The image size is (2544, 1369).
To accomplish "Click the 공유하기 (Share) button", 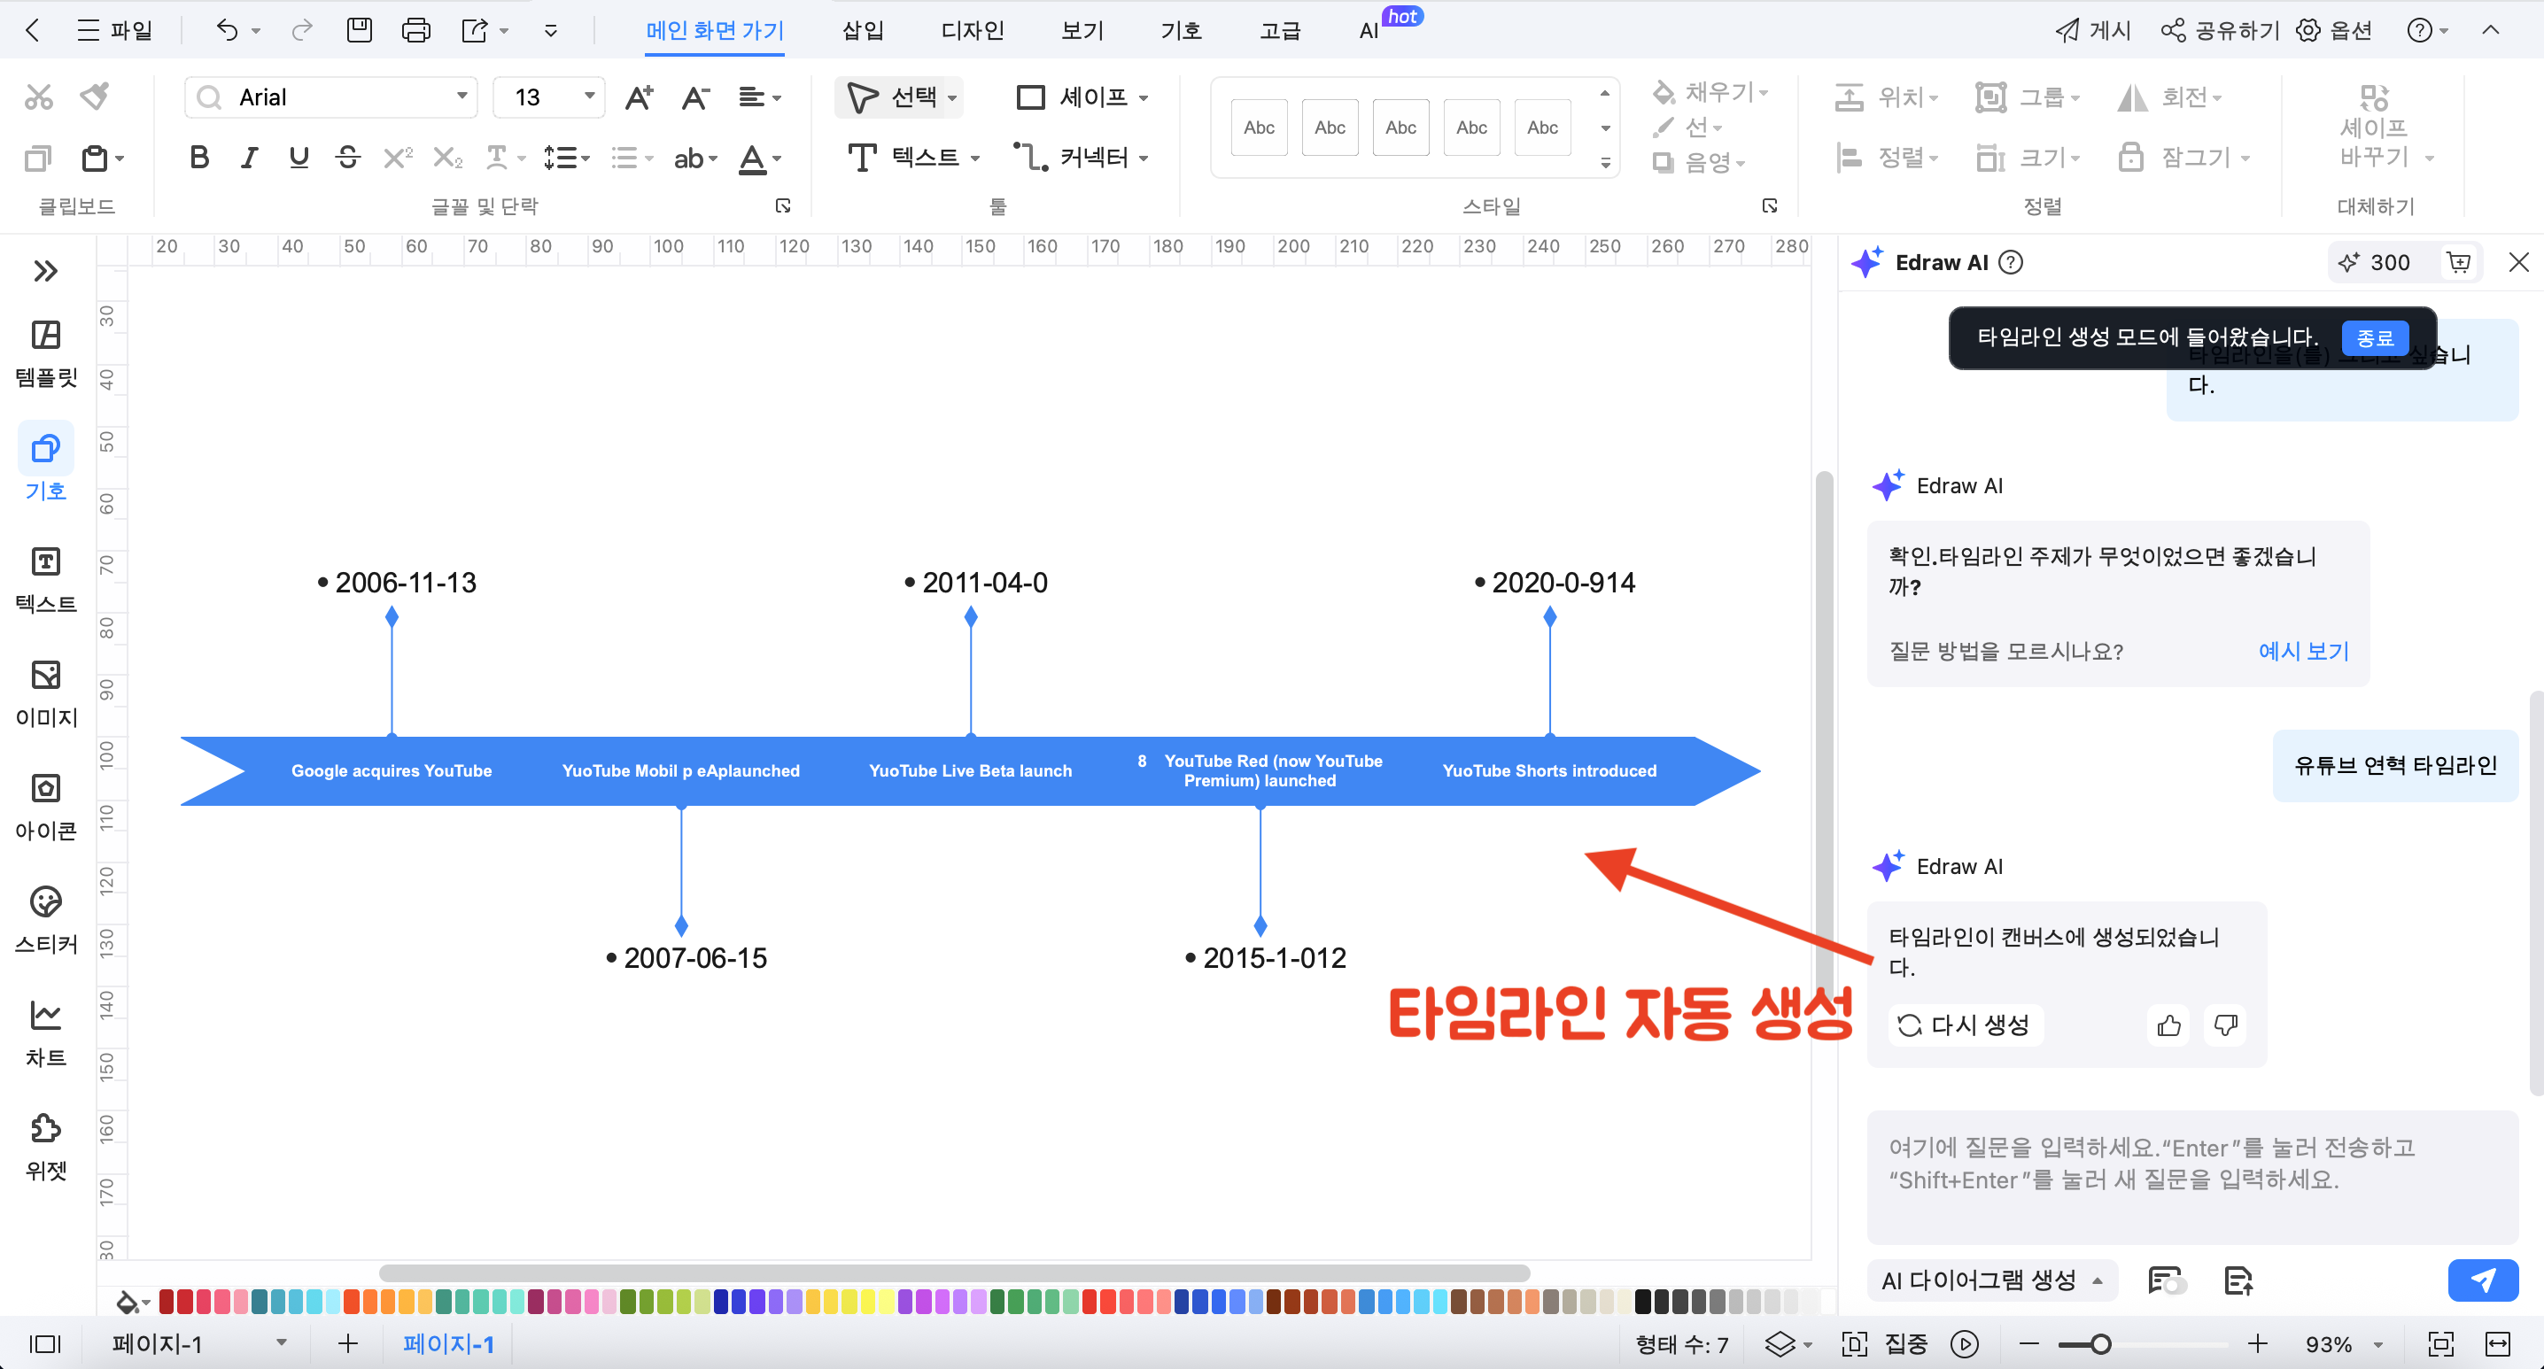I will point(2220,31).
